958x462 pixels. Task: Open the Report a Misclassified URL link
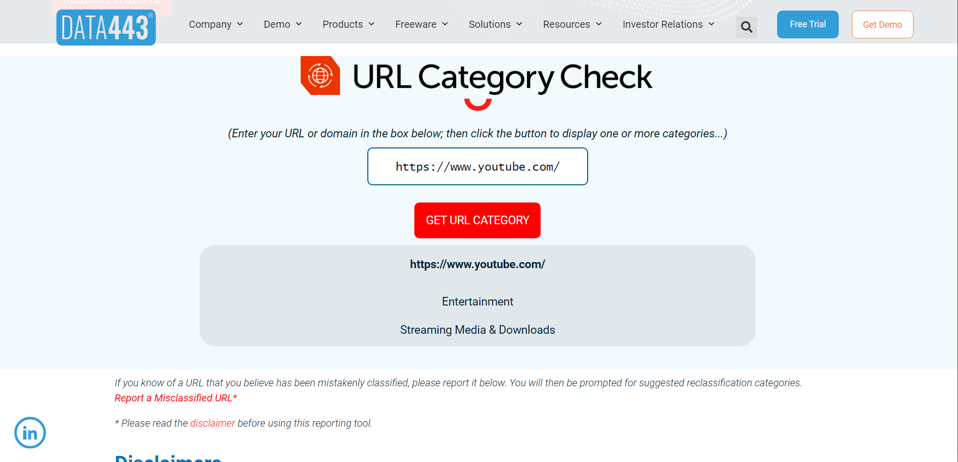point(176,398)
